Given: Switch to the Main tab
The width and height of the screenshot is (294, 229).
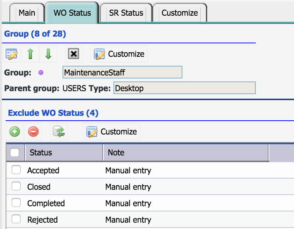Looking at the screenshot, I should (x=27, y=13).
